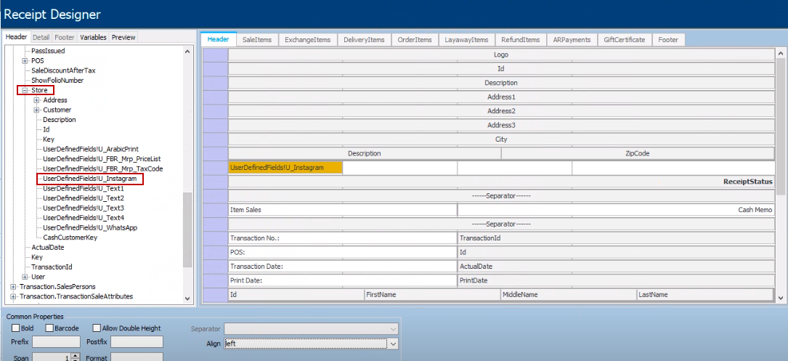The image size is (788, 361).
Task: Click the Format input field
Action: [x=137, y=357]
